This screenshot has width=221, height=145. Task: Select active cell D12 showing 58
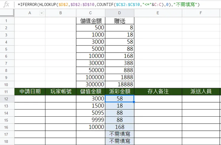pos(120,99)
